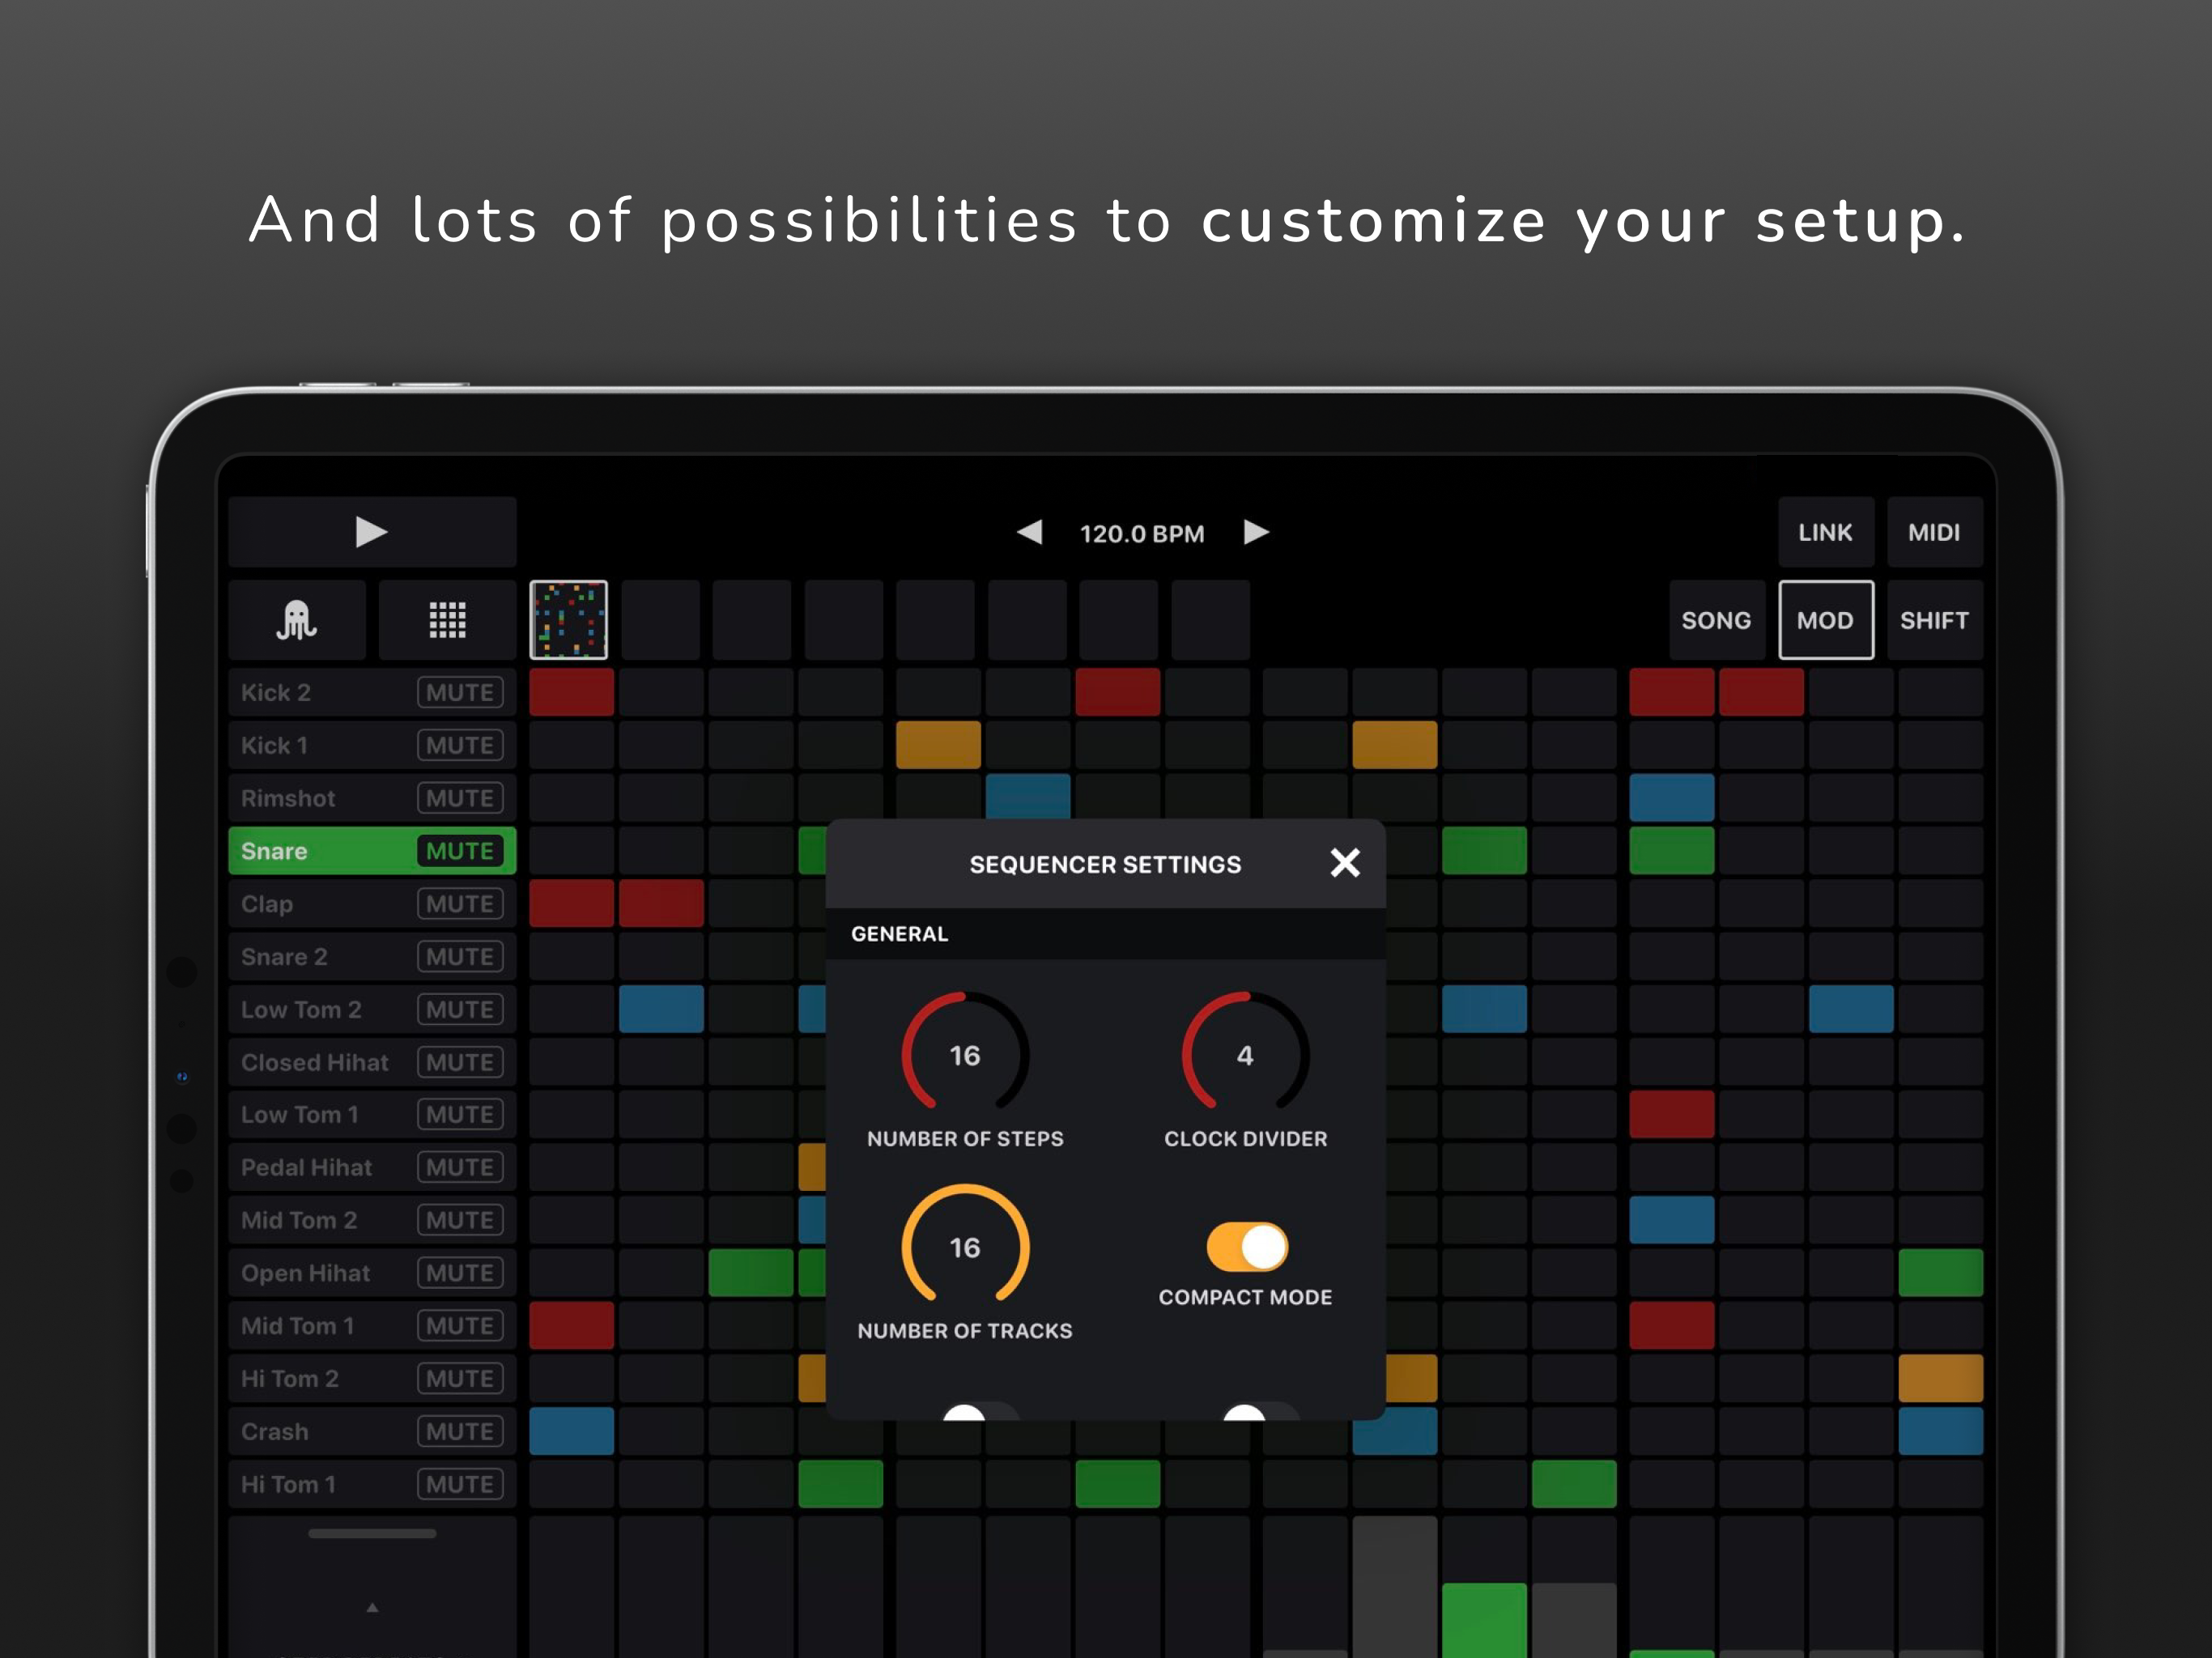This screenshot has width=2212, height=1658.
Task: Open the MIDI settings button
Action: pos(1934,532)
